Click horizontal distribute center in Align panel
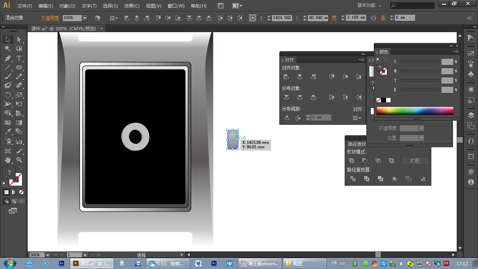The width and height of the screenshot is (478, 269). 345,97
